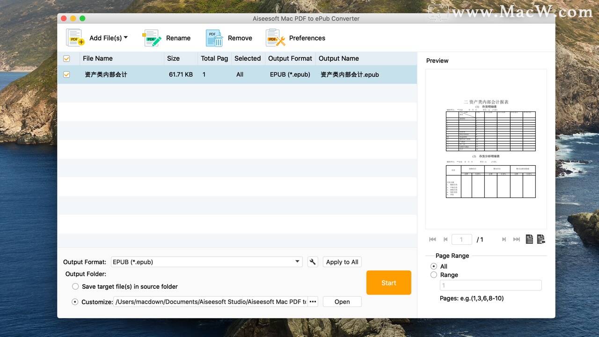Select the Range page radio button
Image resolution: width=599 pixels, height=337 pixels.
434,275
